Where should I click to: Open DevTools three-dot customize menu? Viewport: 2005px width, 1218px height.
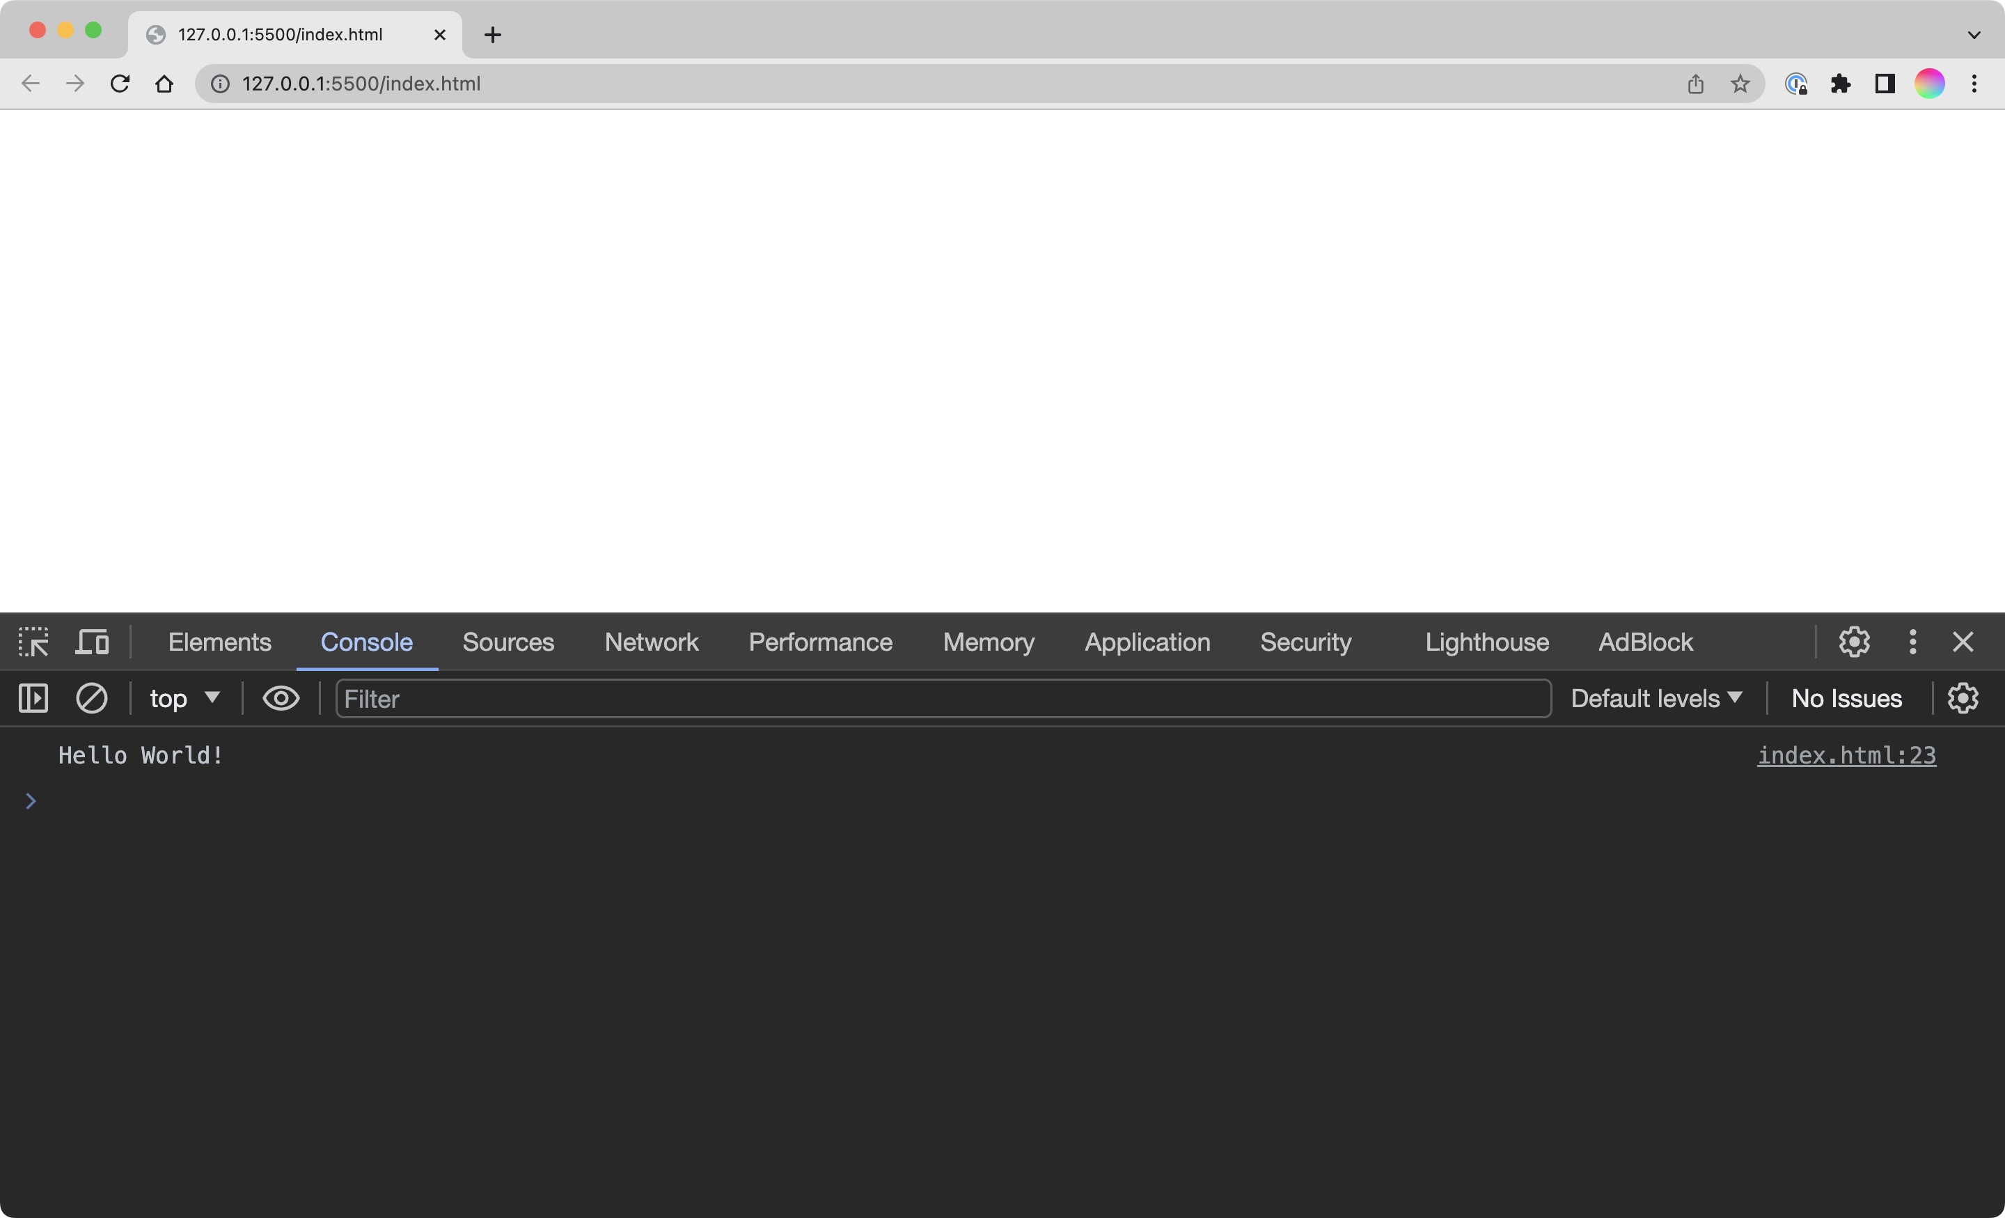(1912, 642)
